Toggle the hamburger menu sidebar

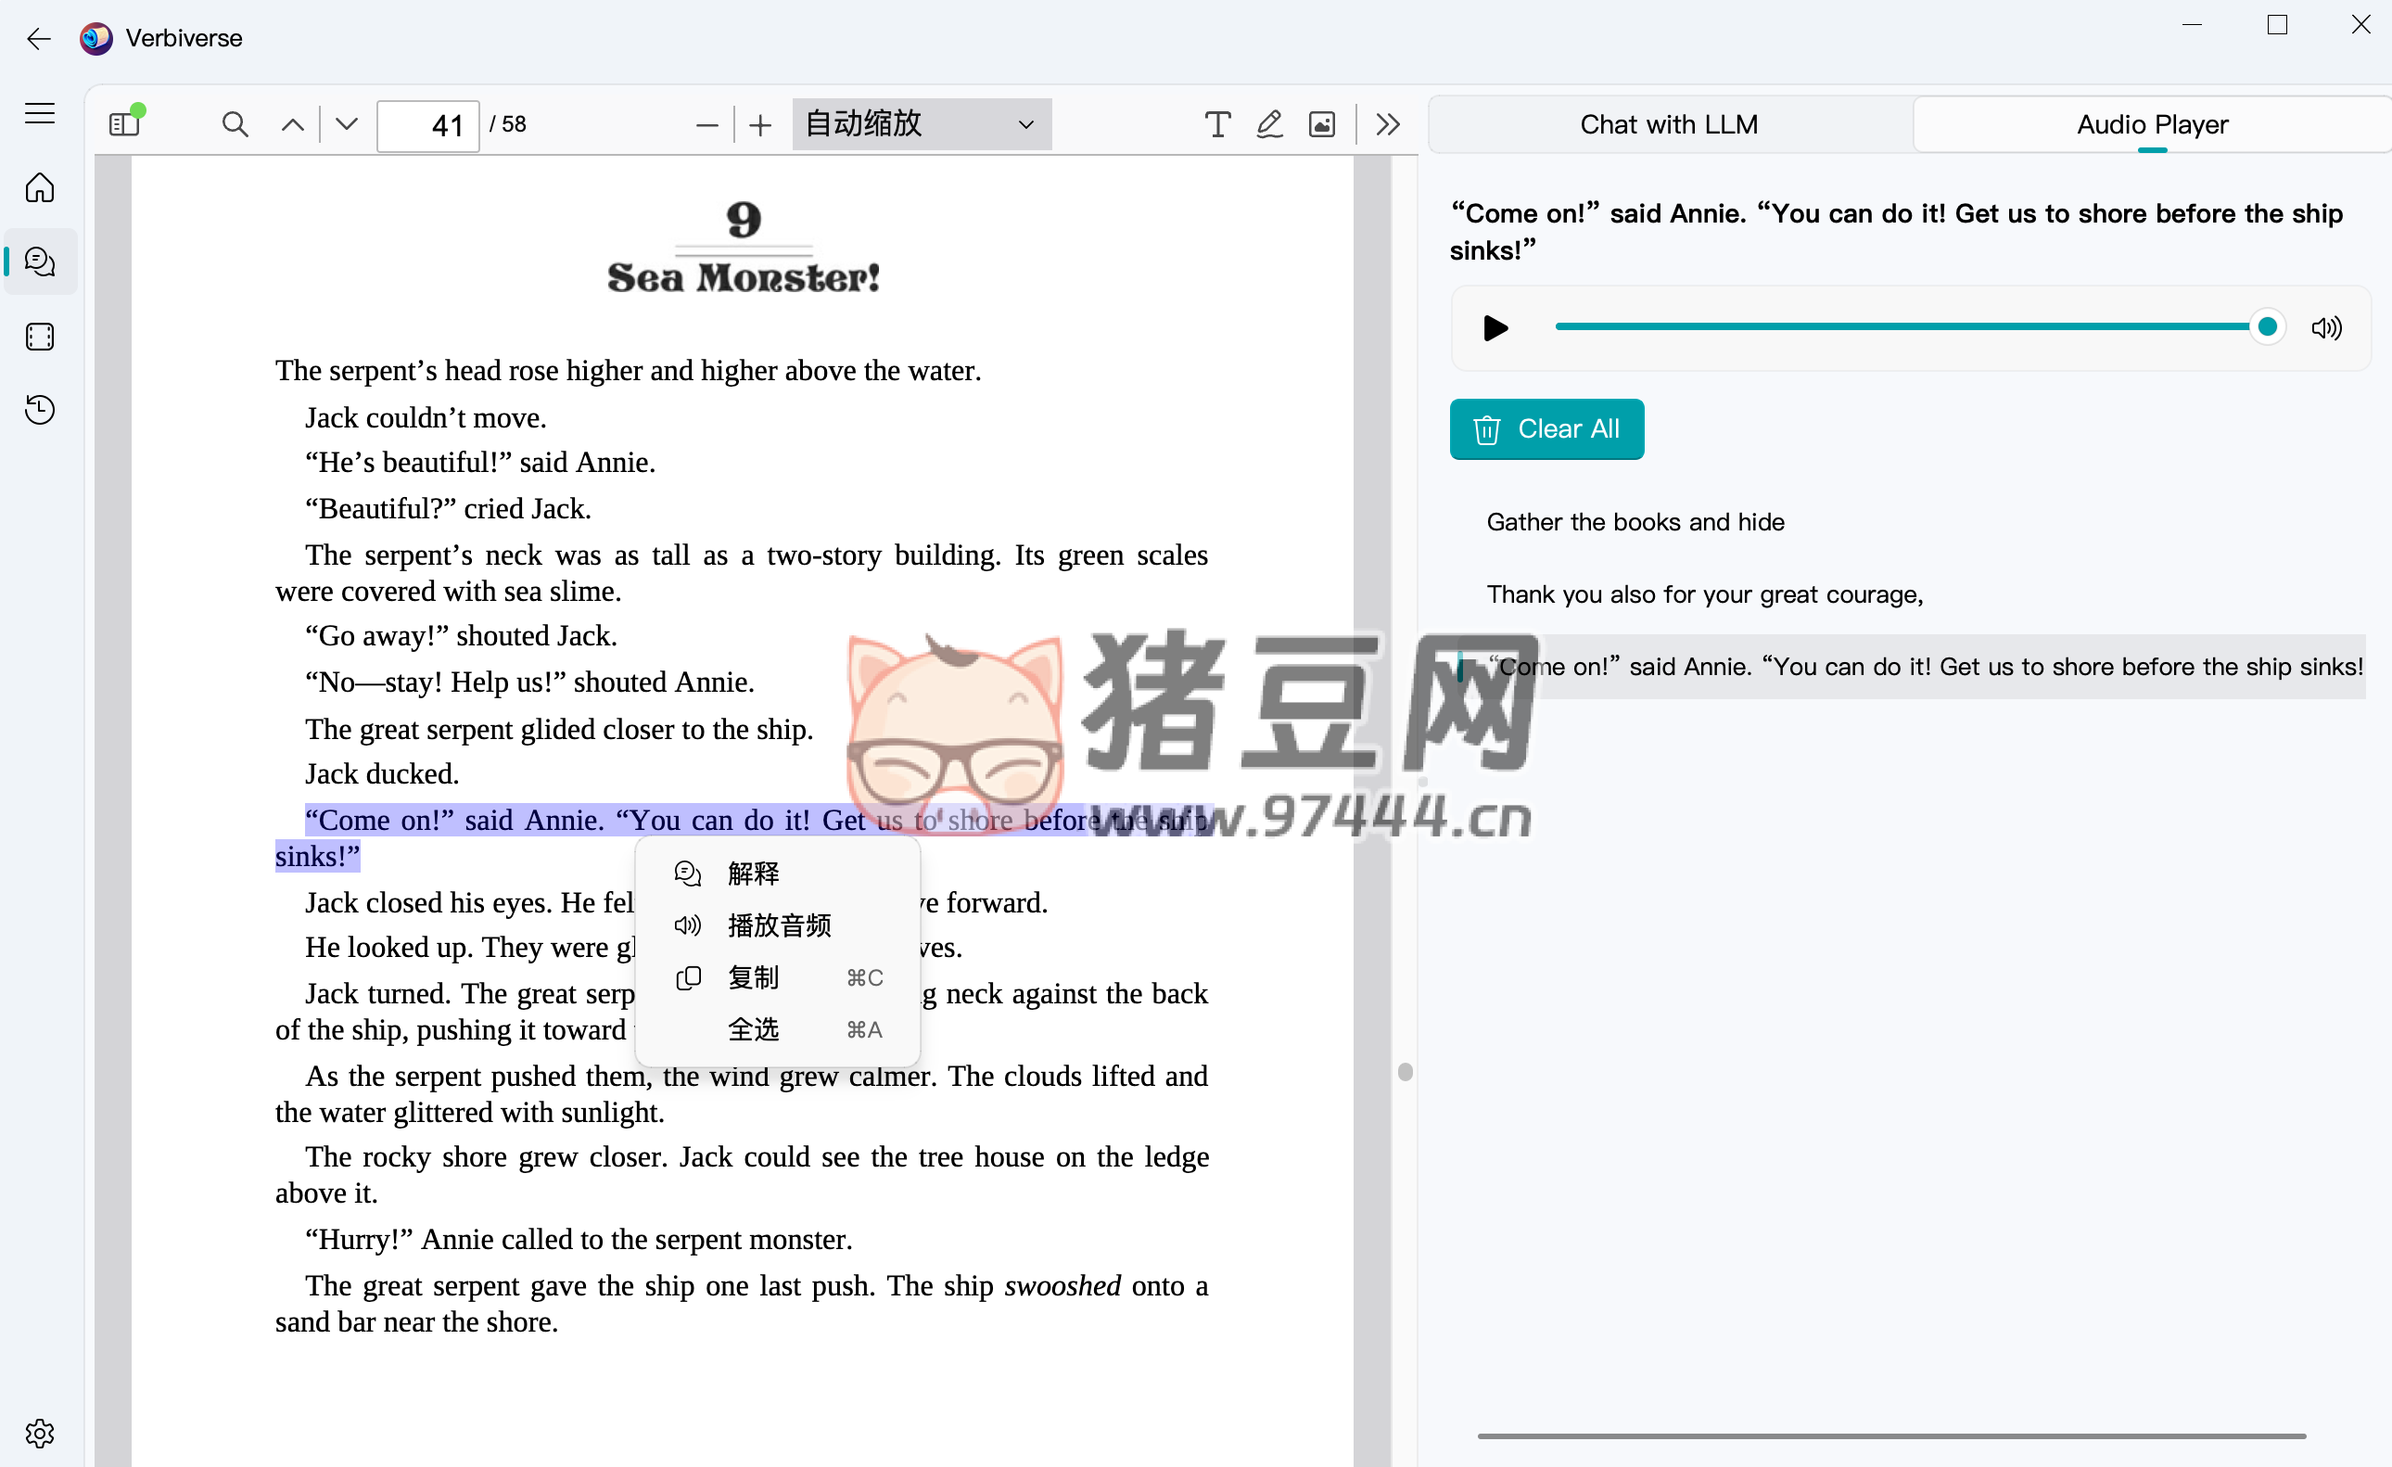(x=40, y=113)
